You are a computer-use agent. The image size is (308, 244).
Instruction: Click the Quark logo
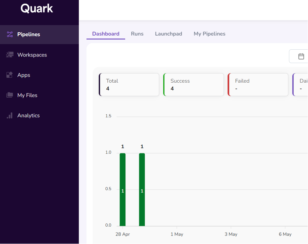tap(37, 8)
